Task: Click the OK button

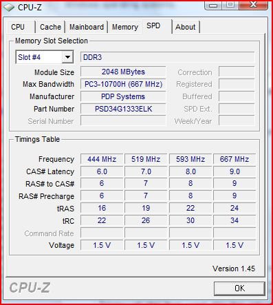Action: coord(239,288)
